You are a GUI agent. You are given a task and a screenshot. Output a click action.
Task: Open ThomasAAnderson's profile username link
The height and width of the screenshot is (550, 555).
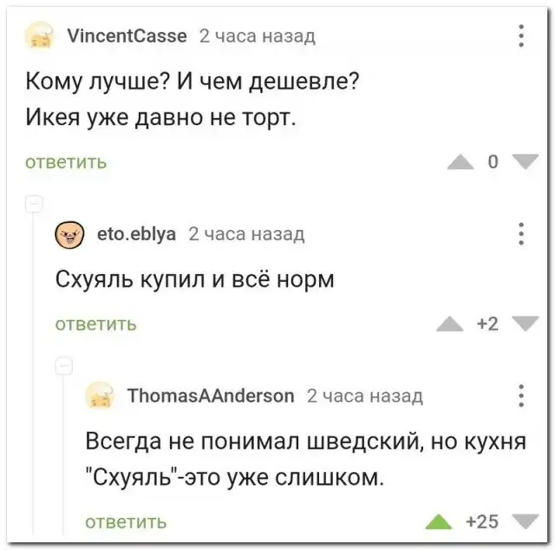point(211,396)
